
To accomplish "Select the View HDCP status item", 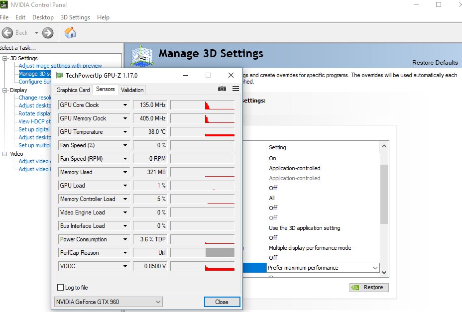I will (35, 121).
